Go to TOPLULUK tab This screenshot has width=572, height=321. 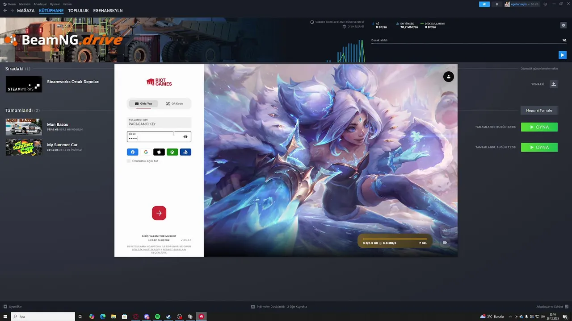[x=78, y=11]
